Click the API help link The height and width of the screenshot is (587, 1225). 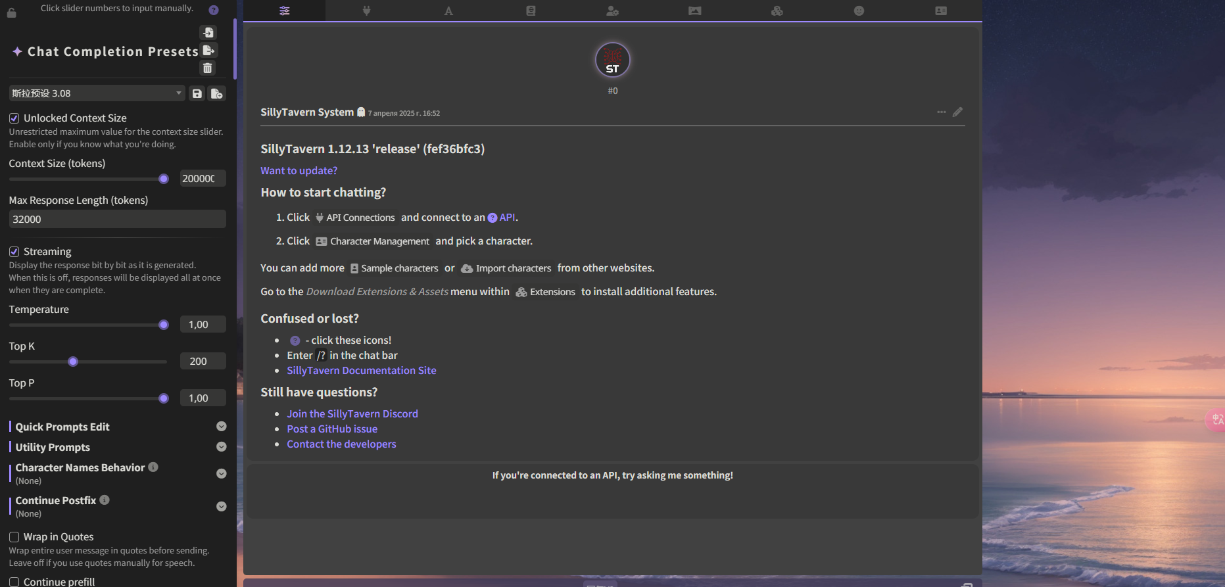(x=502, y=218)
